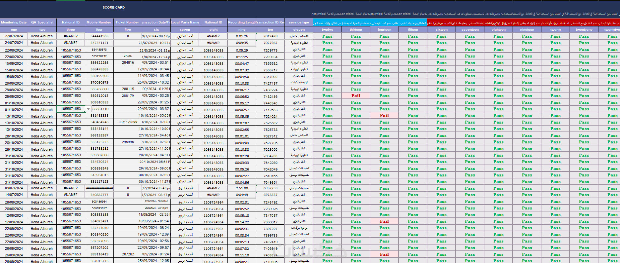
Task: Click the 'sixteen' column header
Action: pos(441,30)
